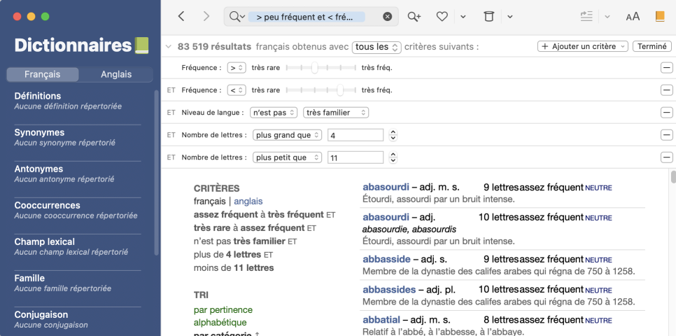Click the AA text size icon
676x336 pixels.
(633, 17)
